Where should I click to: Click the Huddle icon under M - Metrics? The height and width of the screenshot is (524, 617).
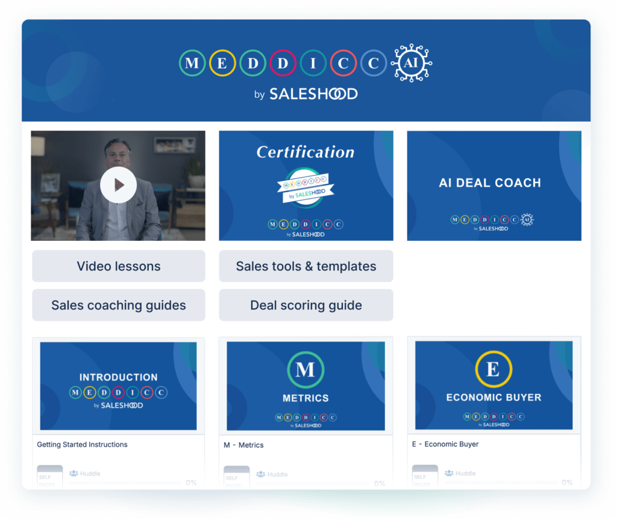(x=260, y=475)
